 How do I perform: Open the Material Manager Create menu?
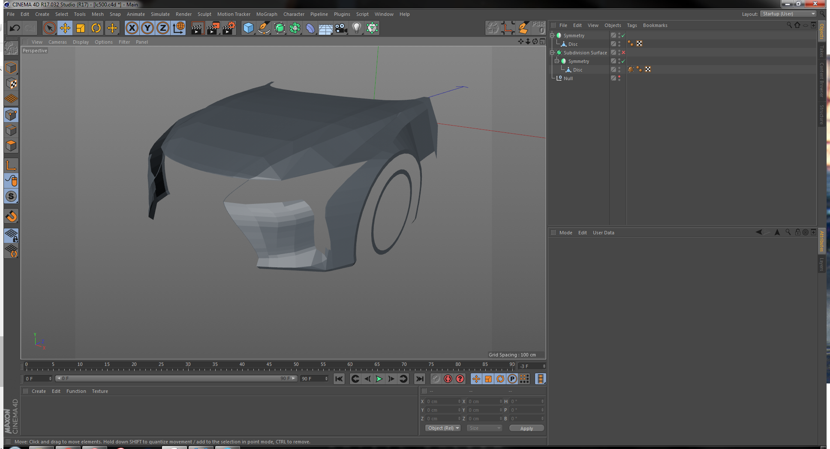click(39, 391)
